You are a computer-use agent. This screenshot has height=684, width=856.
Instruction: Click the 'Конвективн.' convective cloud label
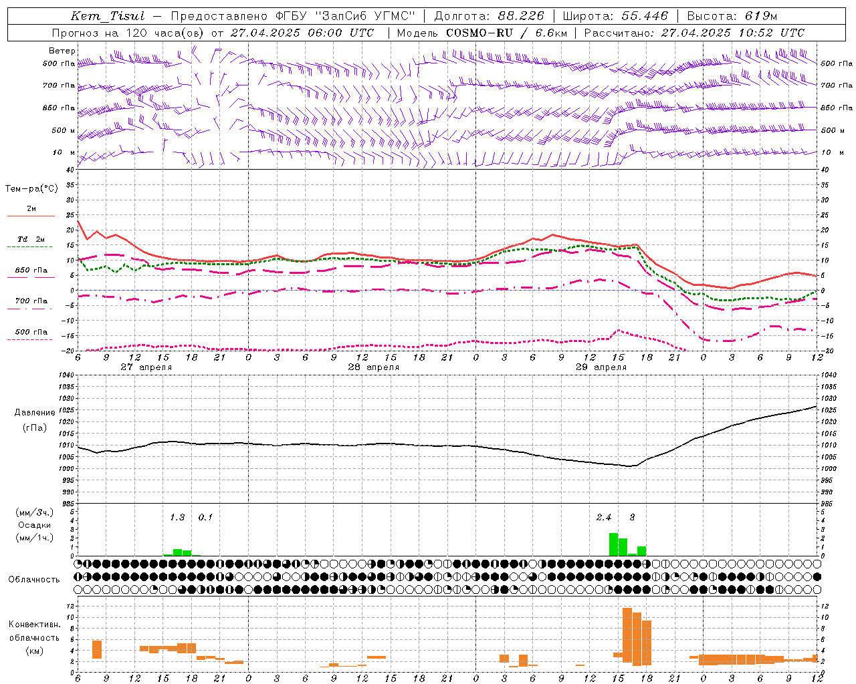(34, 625)
